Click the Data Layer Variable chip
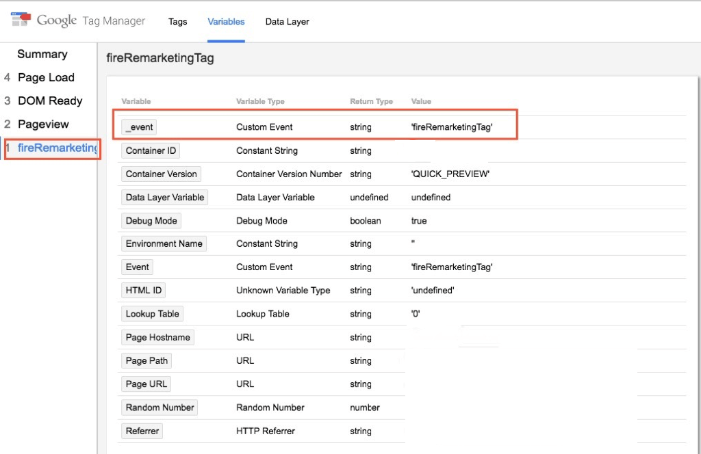701x454 pixels. coord(164,198)
